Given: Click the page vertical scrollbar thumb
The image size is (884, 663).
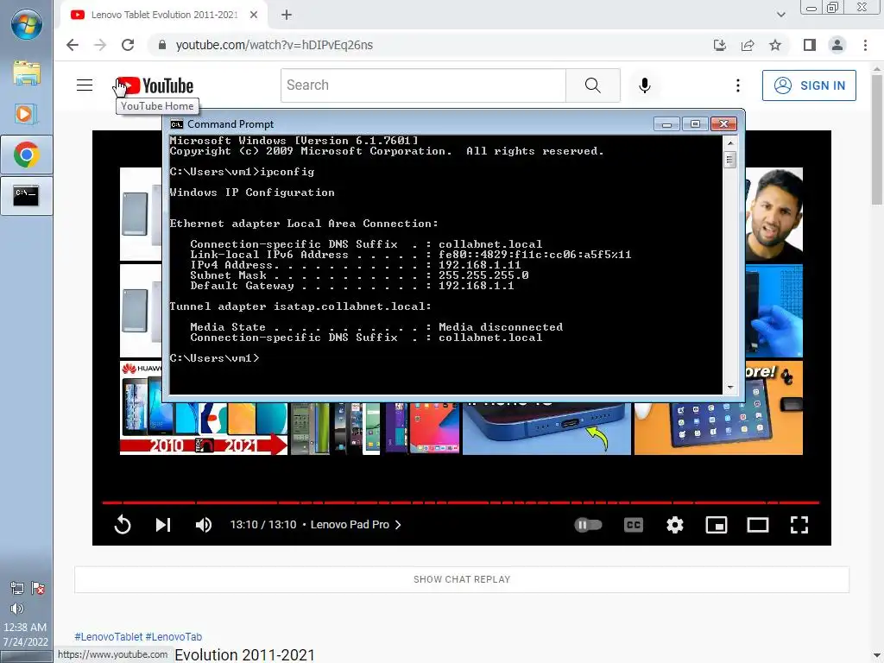Looking at the screenshot, I should (x=877, y=141).
